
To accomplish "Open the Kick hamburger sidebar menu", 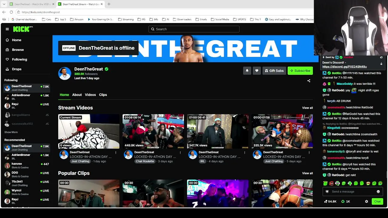I will [x=7, y=29].
